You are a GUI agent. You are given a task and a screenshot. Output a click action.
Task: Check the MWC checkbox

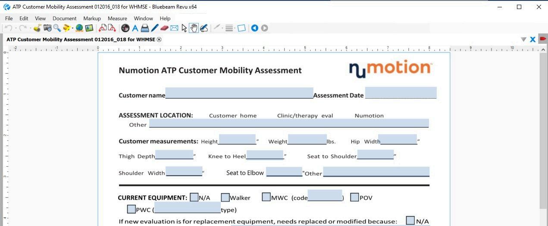[x=266, y=197]
